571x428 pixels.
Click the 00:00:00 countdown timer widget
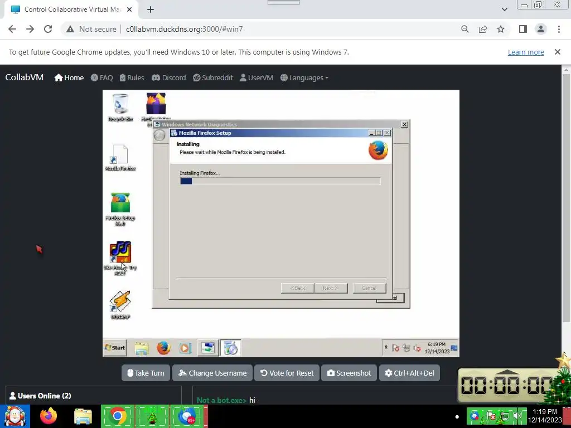point(508,385)
